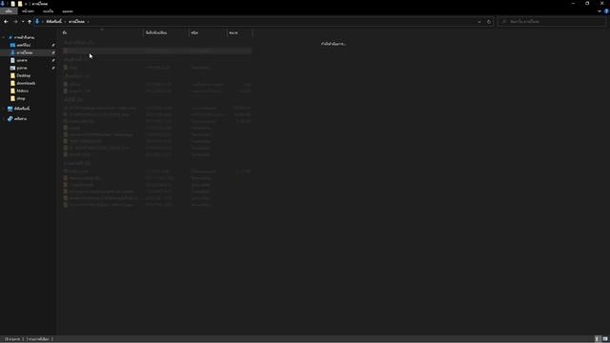Click the New folder quick access icon
The width and height of the screenshot is (610, 343).
coord(20,4)
